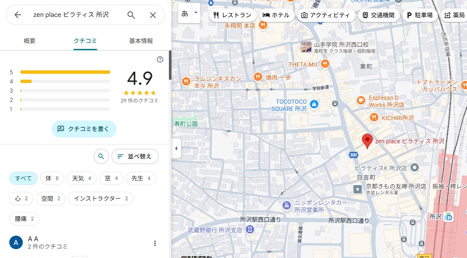Switch to the 概要 tab
The height and width of the screenshot is (258, 467).
(30, 41)
